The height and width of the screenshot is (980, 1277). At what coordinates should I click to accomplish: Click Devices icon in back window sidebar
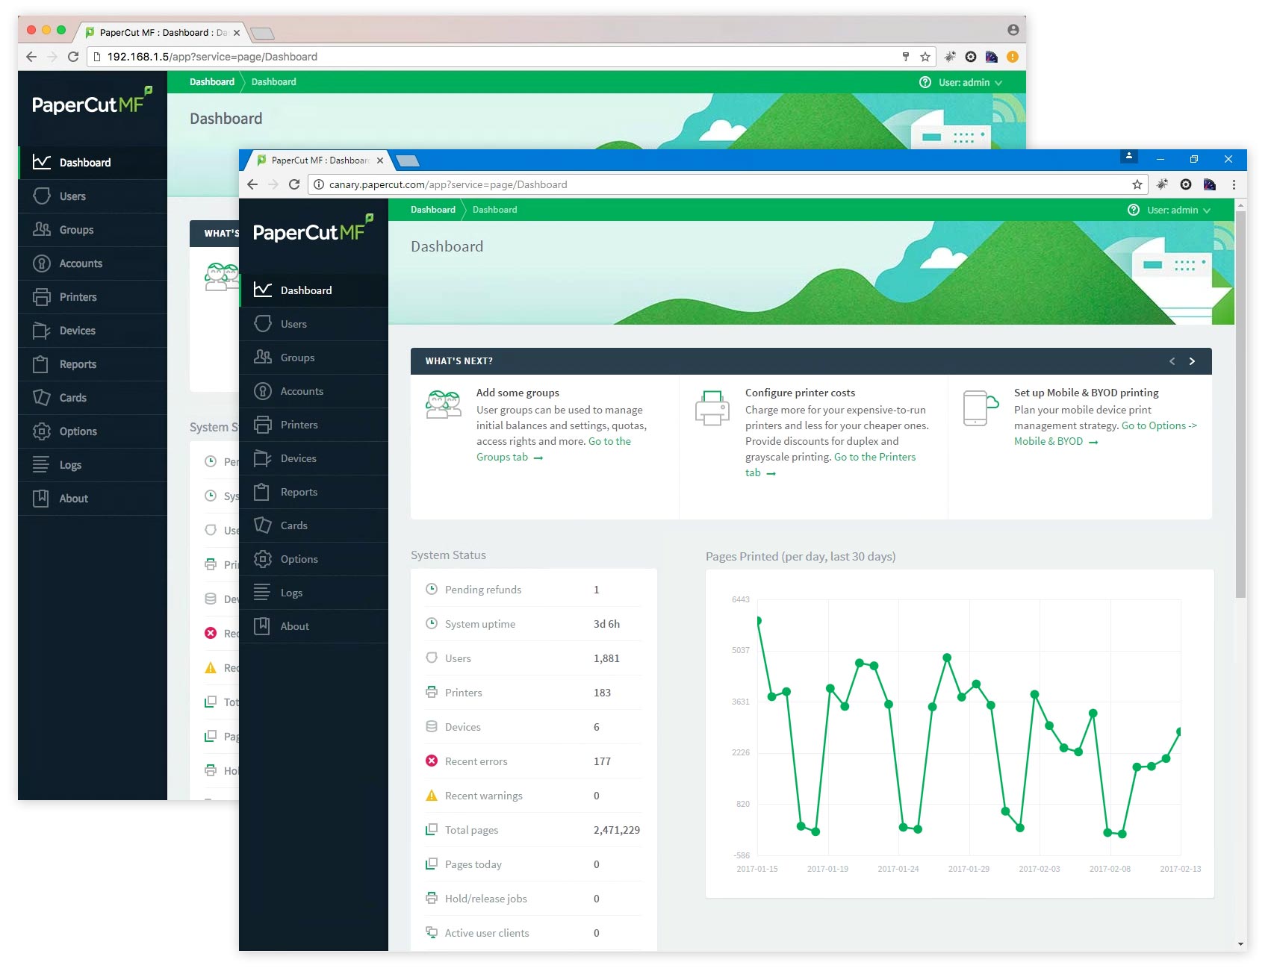[42, 331]
